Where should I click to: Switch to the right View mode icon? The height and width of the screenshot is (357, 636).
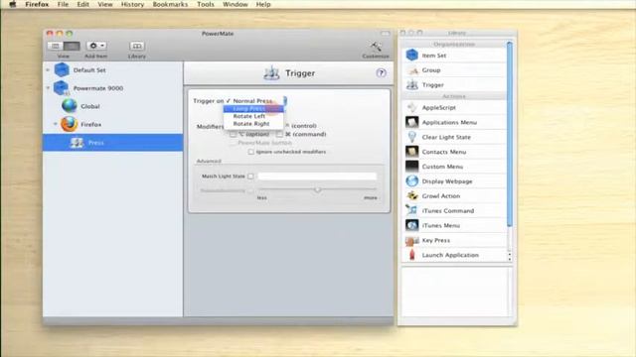tap(72, 46)
